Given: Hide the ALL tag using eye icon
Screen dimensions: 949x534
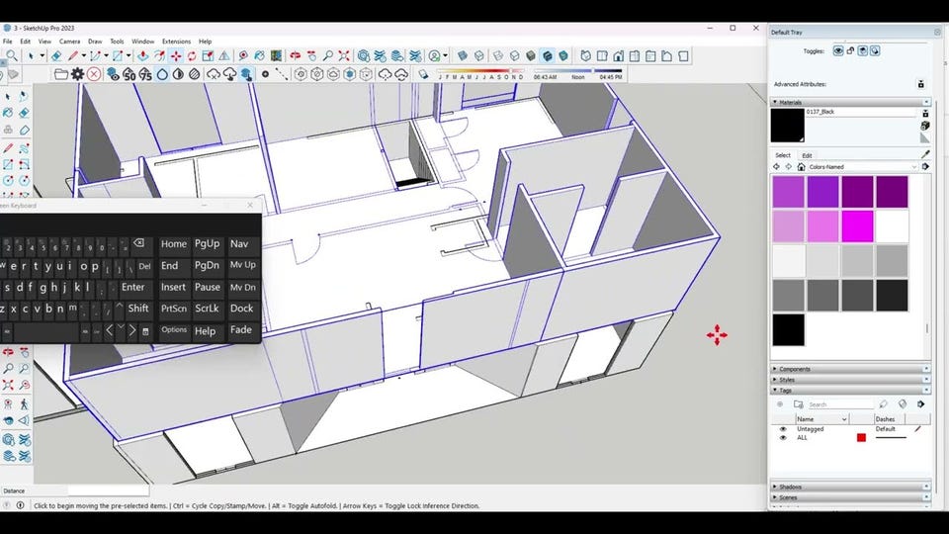Looking at the screenshot, I should (x=783, y=437).
